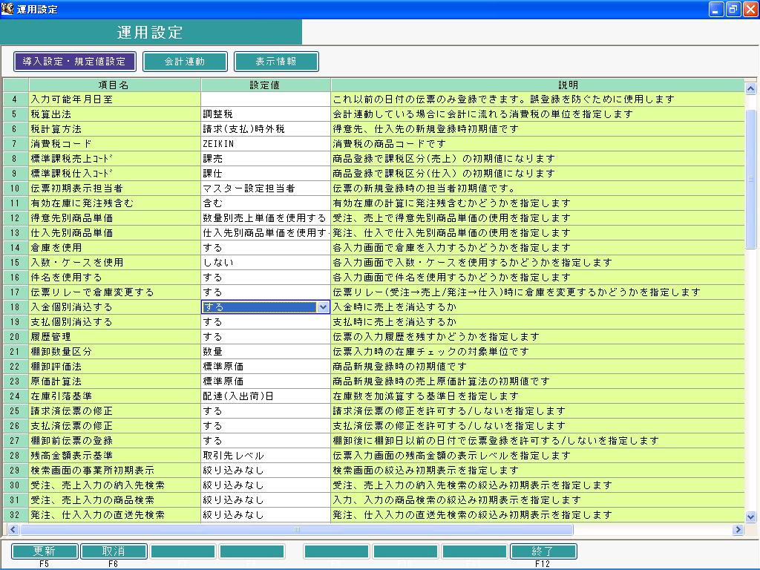760x570 pixels.
Task: Select the 消費税コード item name
Action: pyautogui.click(x=114, y=144)
